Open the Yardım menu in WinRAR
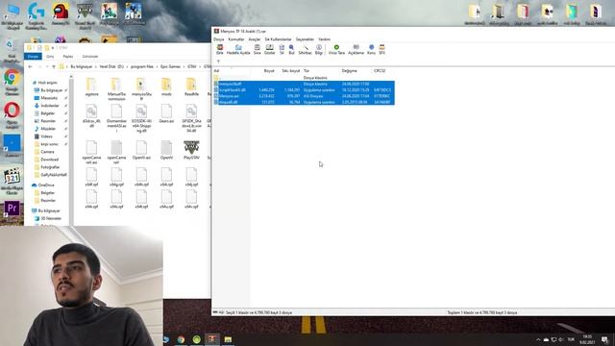This screenshot has width=615, height=346. pyautogui.click(x=325, y=39)
